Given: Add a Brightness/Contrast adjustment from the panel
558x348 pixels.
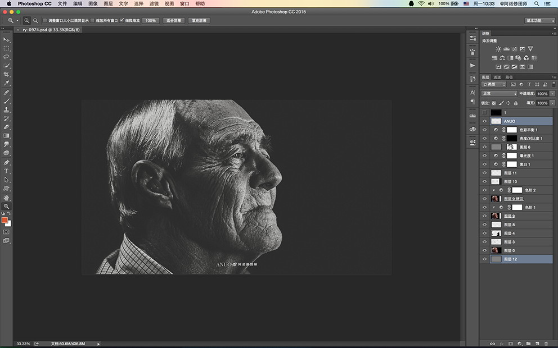Looking at the screenshot, I should pyautogui.click(x=498, y=49).
